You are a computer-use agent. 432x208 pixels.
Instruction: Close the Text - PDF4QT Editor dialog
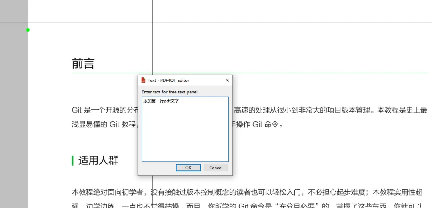pyautogui.click(x=227, y=80)
